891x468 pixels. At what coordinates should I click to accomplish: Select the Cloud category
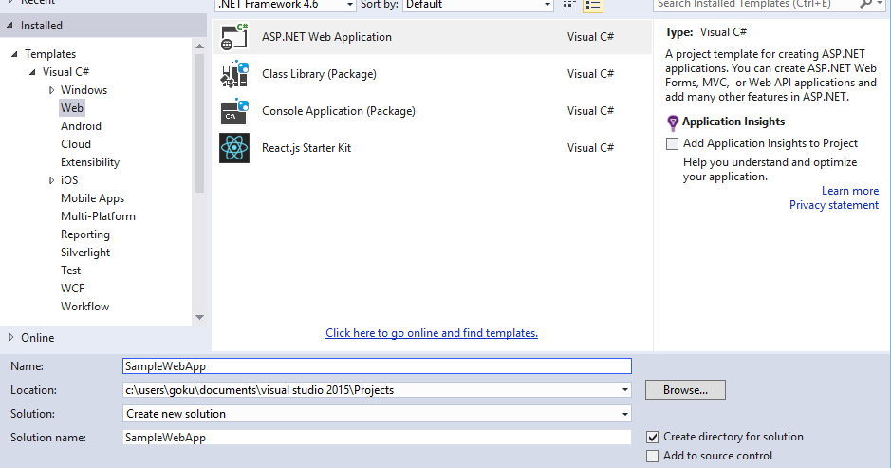click(x=76, y=144)
